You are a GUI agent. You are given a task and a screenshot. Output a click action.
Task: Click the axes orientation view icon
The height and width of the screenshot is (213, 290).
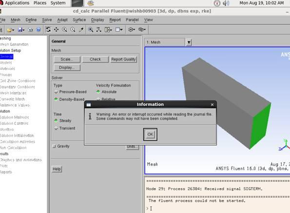point(98,30)
